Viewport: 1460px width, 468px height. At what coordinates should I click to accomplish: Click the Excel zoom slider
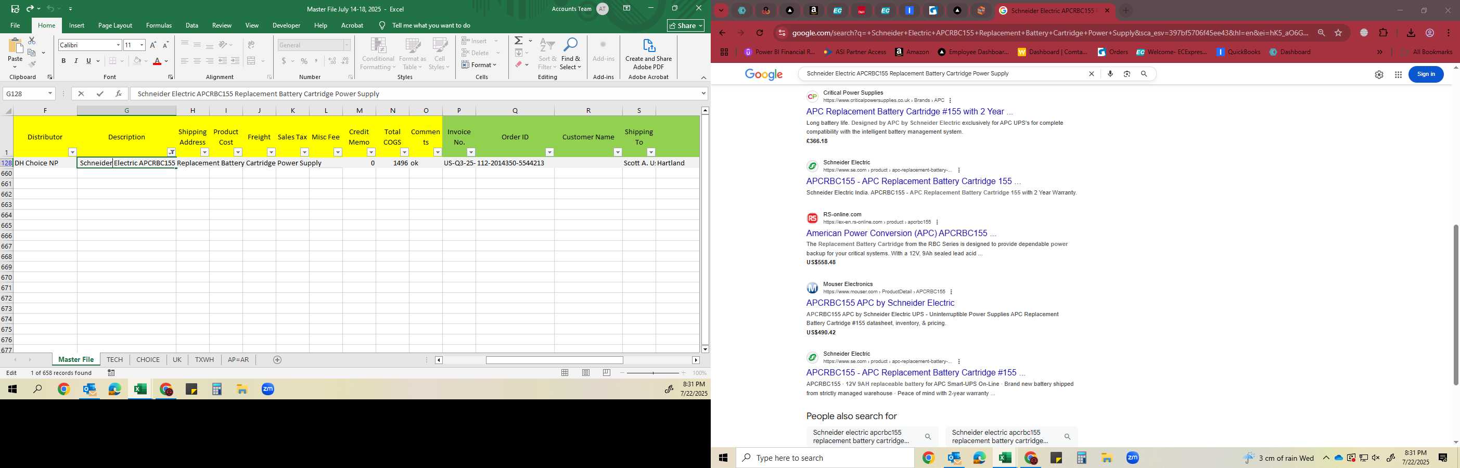pos(653,373)
